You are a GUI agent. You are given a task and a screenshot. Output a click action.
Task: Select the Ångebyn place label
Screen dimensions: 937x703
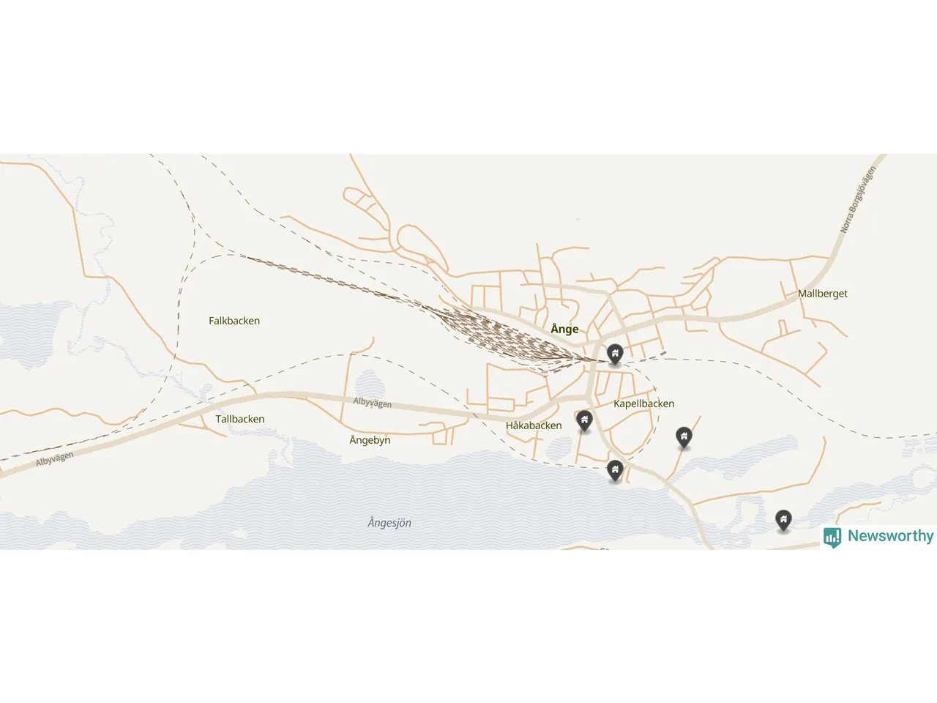click(x=370, y=440)
